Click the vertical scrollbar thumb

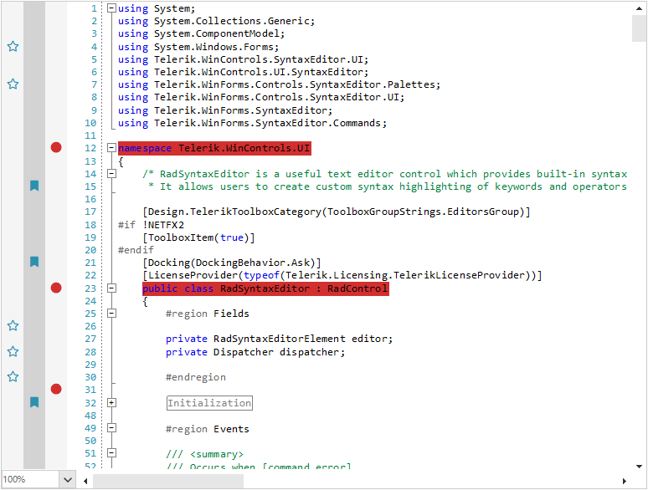coord(639,28)
